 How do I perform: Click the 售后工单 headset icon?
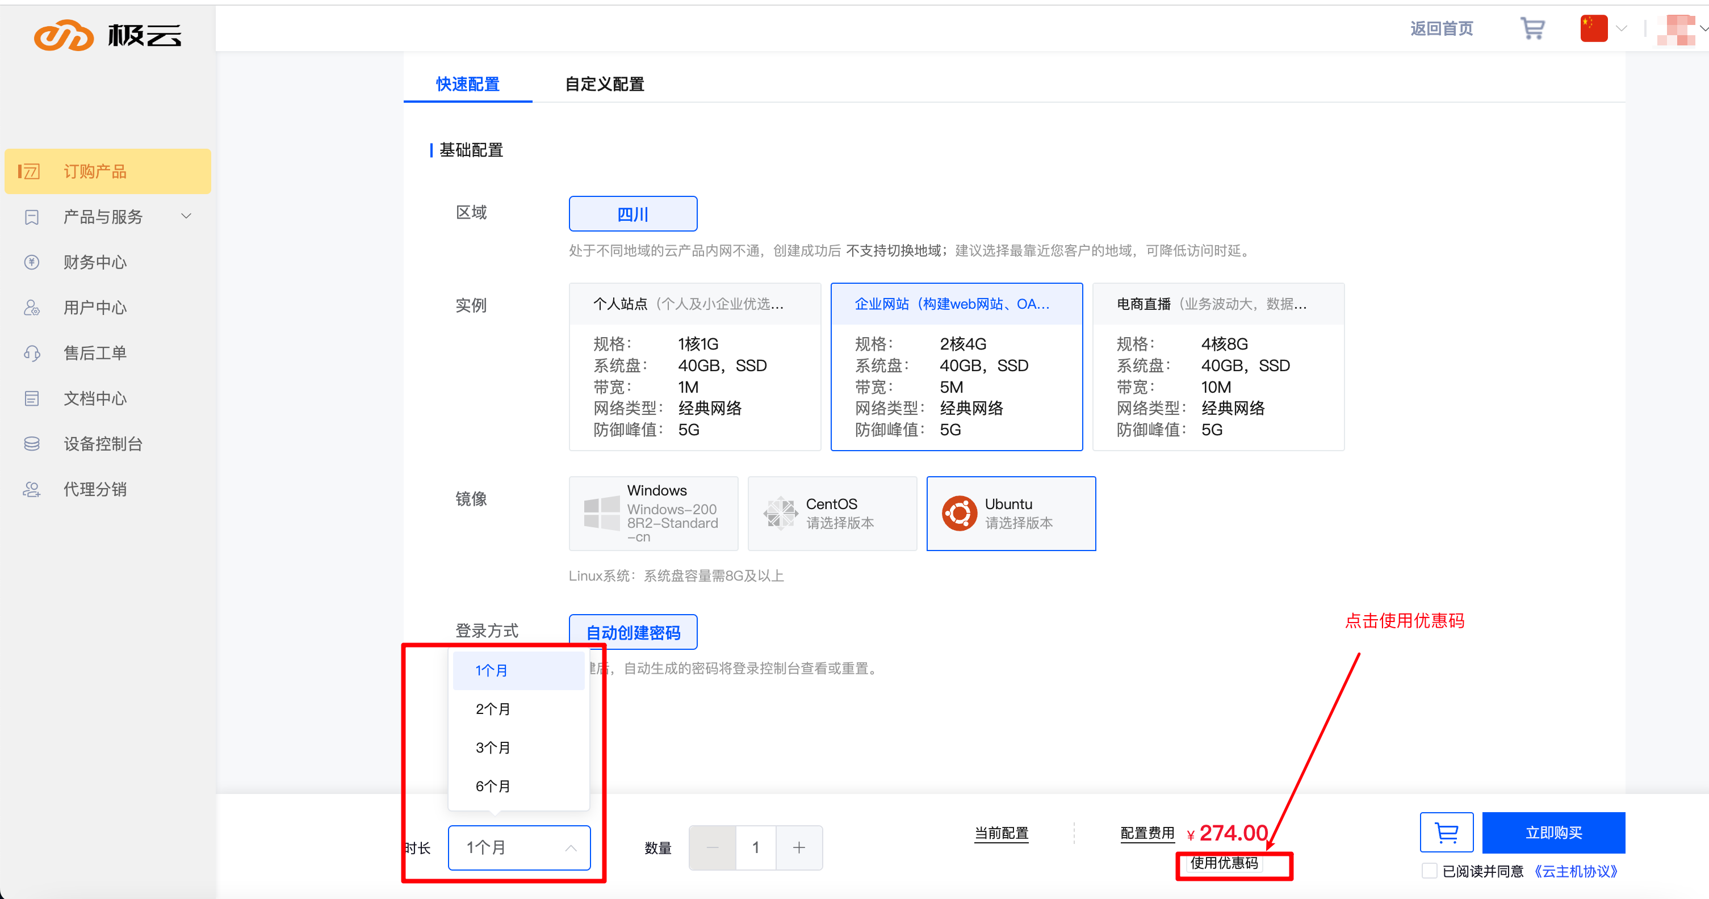[x=31, y=354]
